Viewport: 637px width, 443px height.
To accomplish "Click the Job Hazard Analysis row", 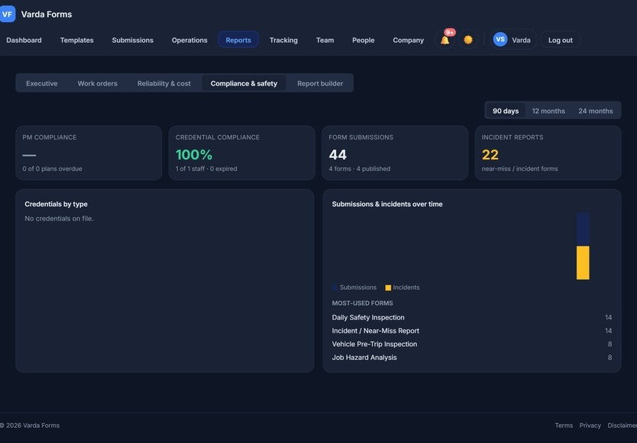I will coord(472,358).
